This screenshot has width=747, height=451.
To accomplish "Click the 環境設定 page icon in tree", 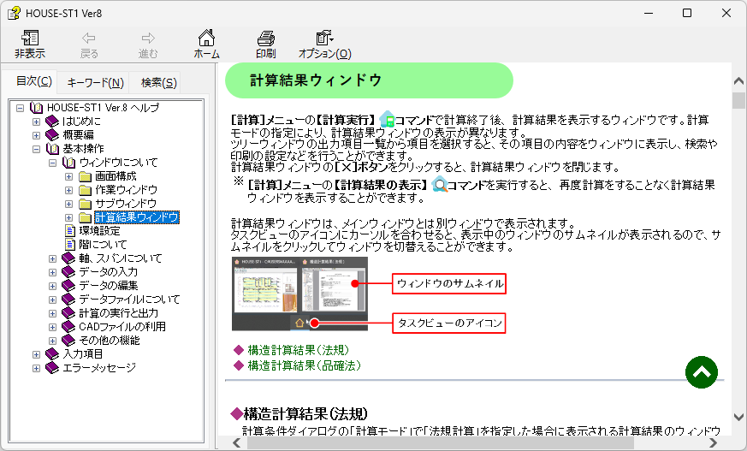I will [70, 231].
